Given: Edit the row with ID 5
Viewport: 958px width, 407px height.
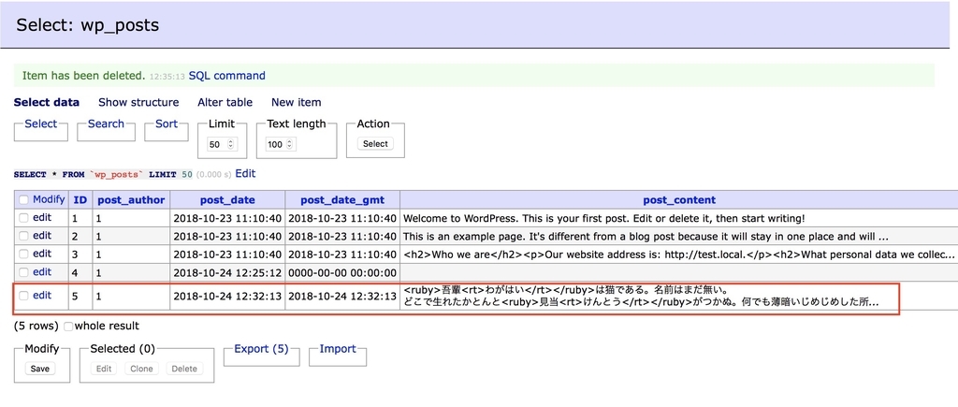Looking at the screenshot, I should coord(42,296).
